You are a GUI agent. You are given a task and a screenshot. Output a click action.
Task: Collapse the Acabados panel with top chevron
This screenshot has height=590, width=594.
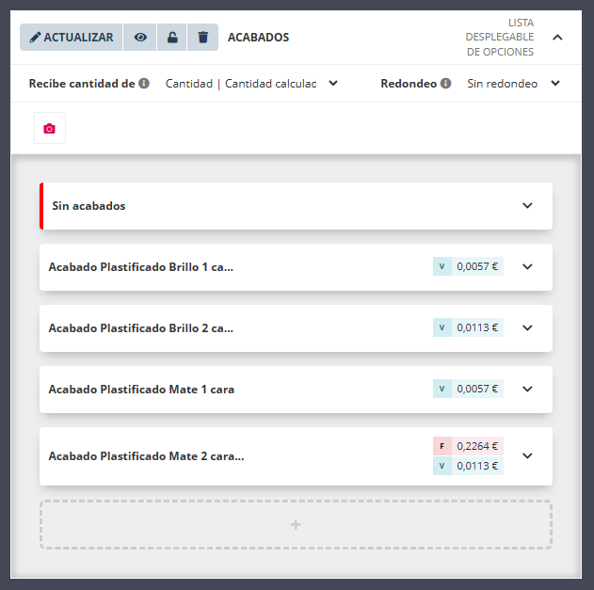point(557,38)
